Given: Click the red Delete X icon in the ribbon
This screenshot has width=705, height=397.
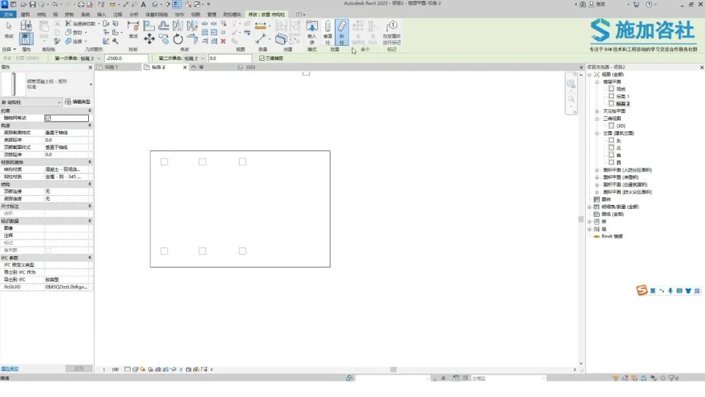Looking at the screenshot, I should (223, 41).
